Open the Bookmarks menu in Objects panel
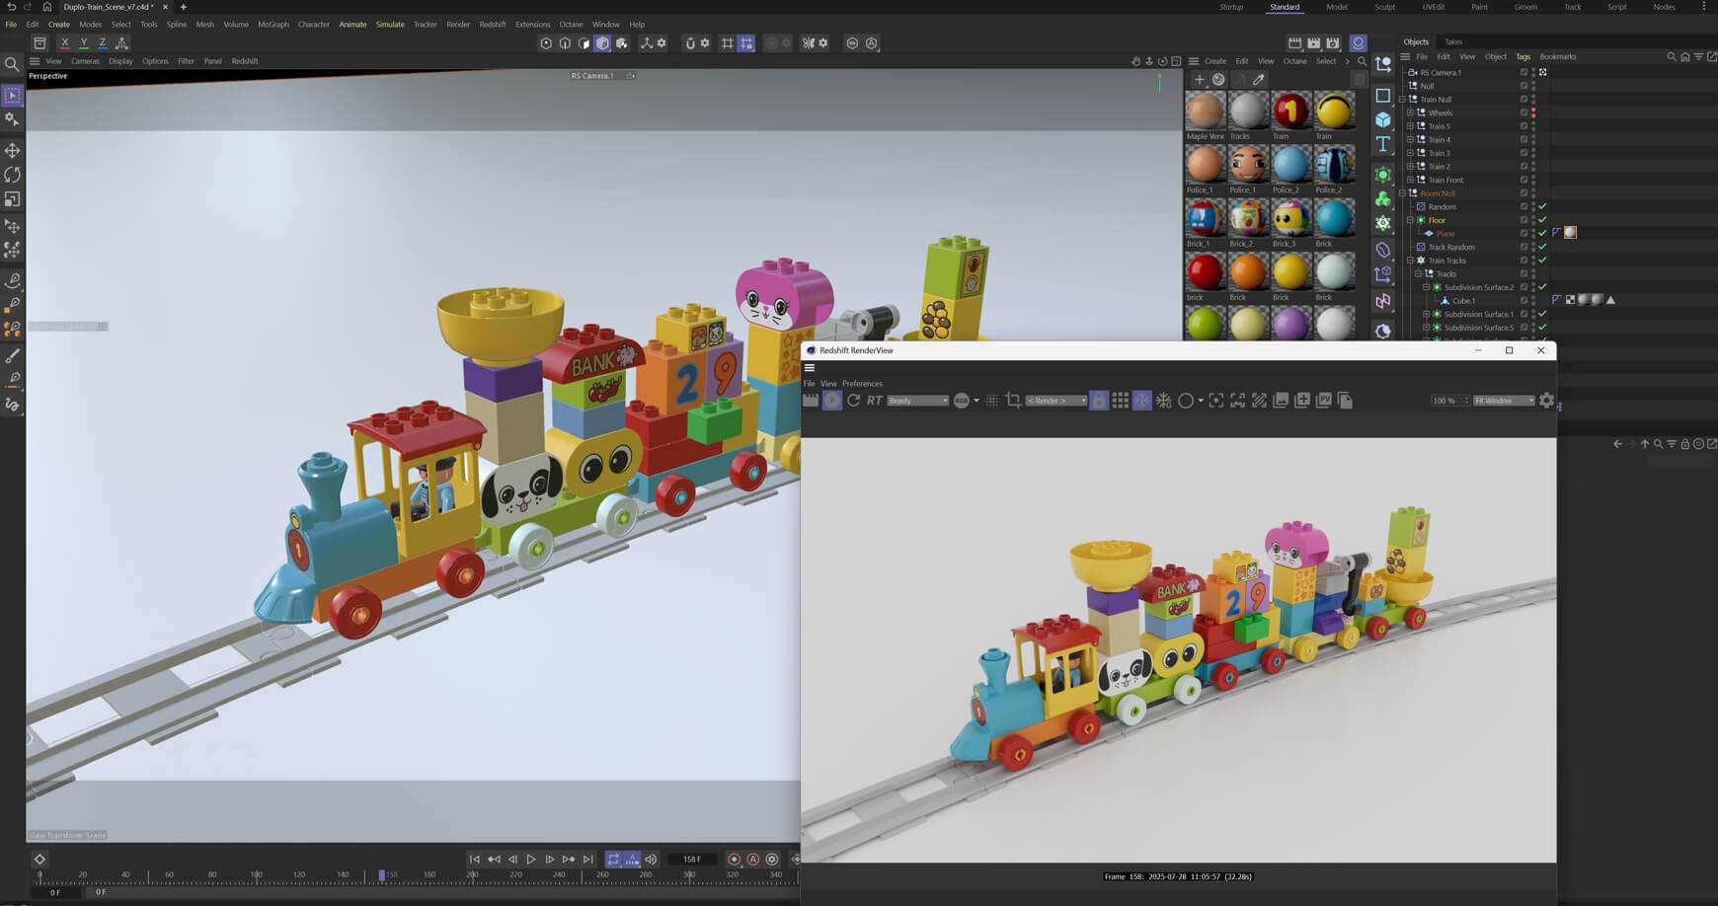Image resolution: width=1718 pixels, height=906 pixels. pyautogui.click(x=1558, y=56)
